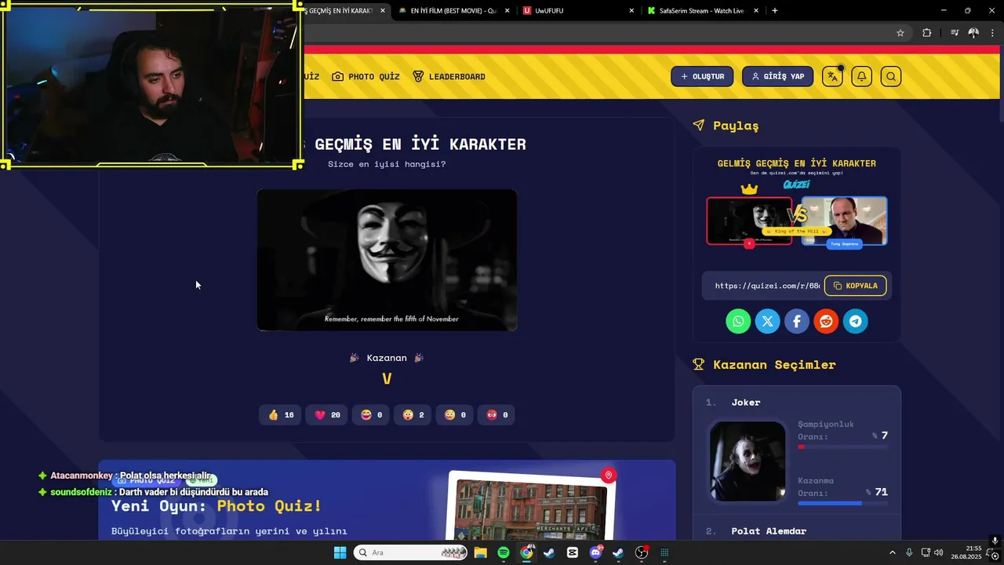Close the SafaSerim Stream tab
This screenshot has height=565, width=1004.
coord(756,11)
